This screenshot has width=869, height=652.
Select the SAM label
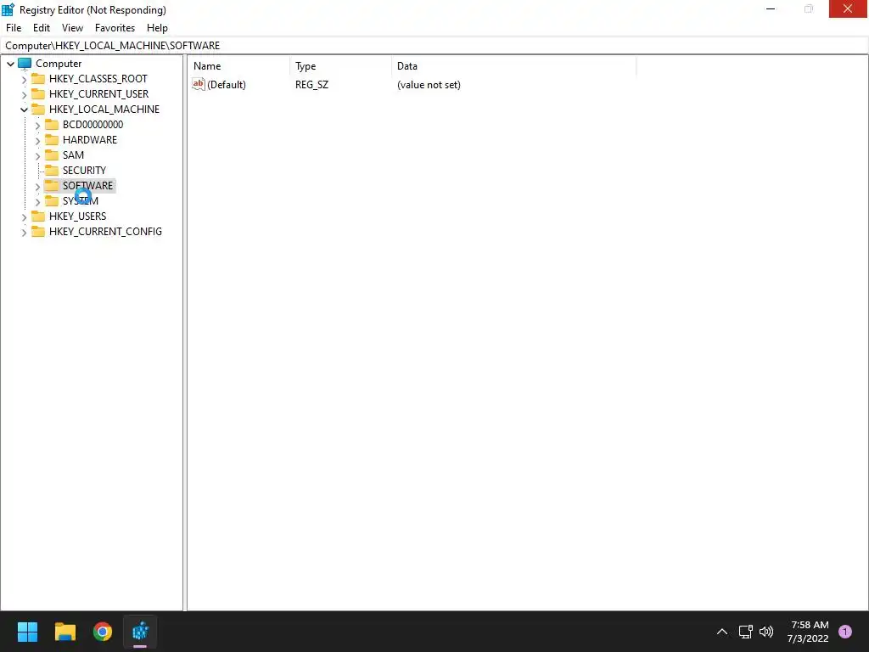(73, 155)
